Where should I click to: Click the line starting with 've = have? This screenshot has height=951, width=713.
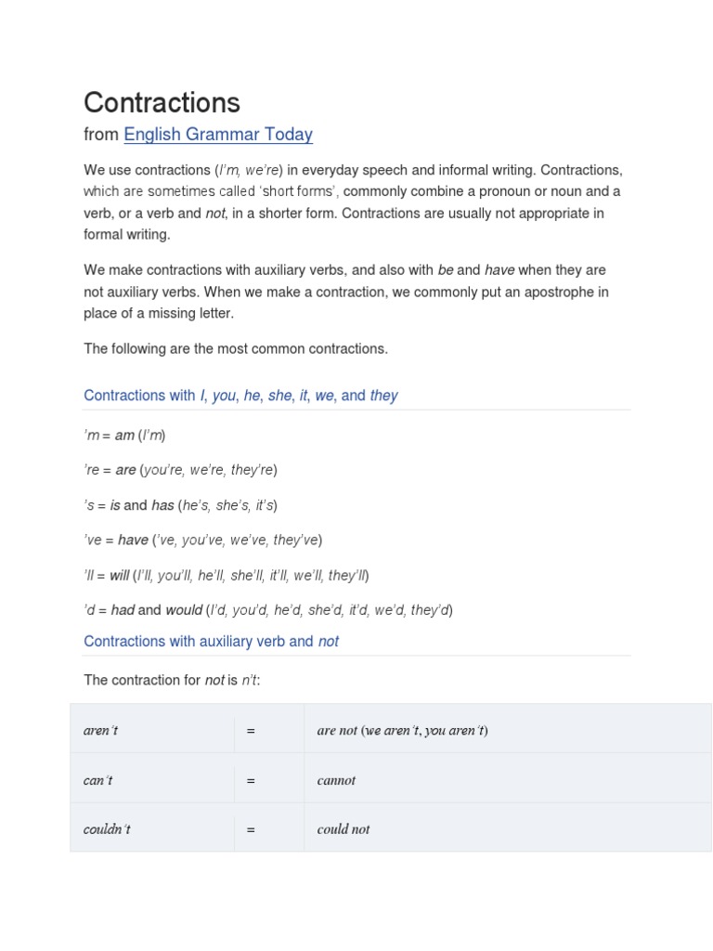202,541
